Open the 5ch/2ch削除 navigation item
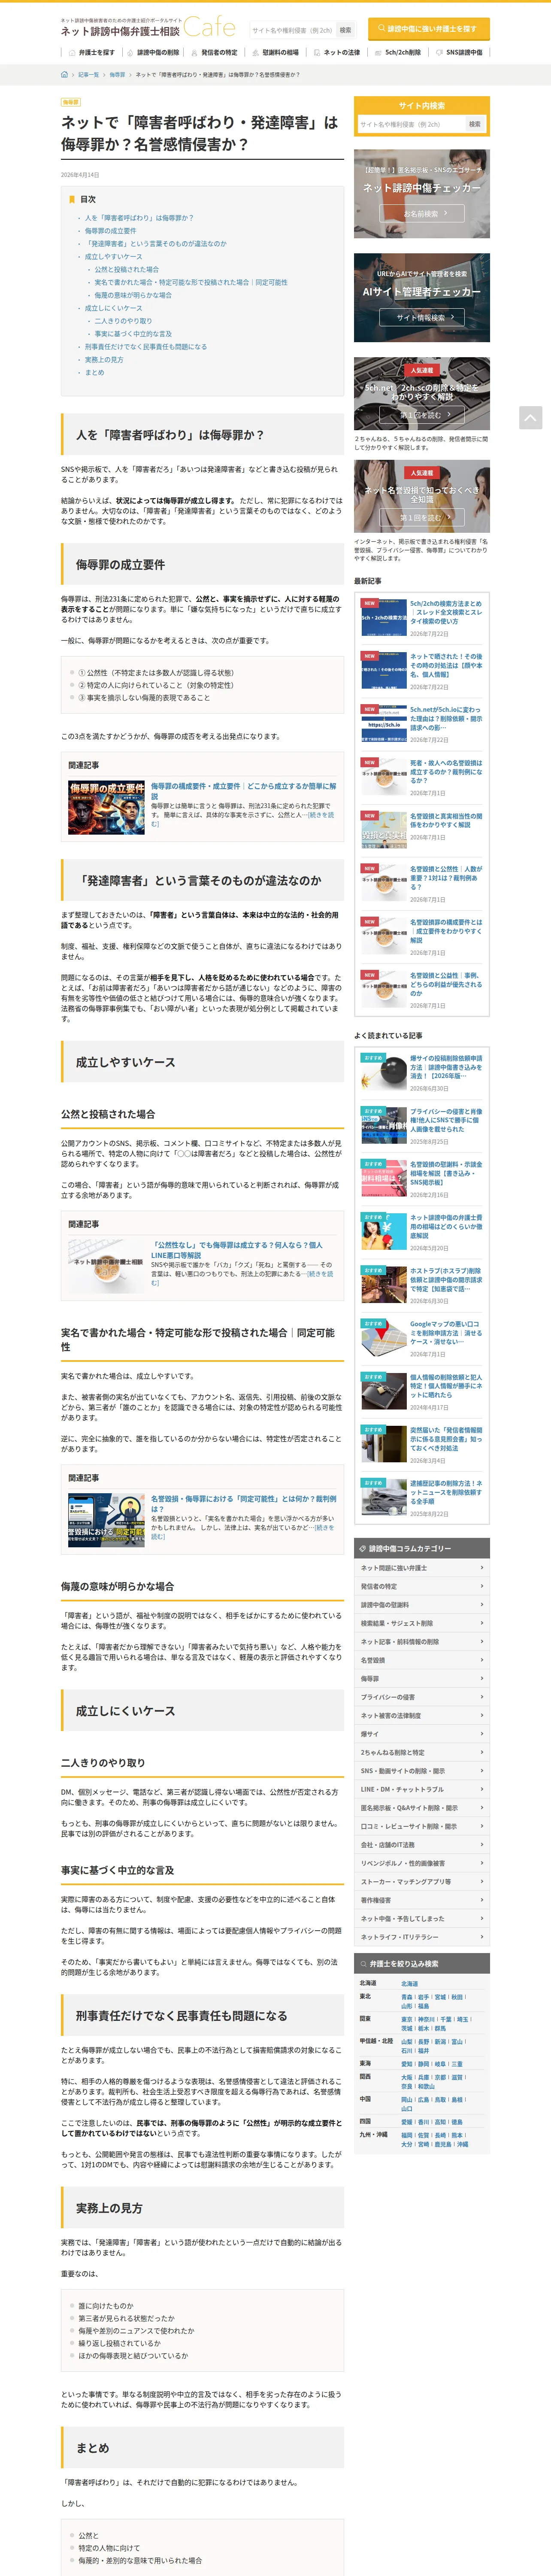 pos(398,52)
